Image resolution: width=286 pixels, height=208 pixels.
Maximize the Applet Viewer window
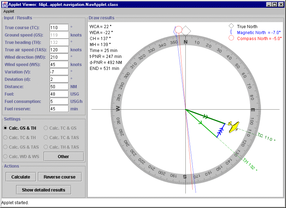point(275,5)
